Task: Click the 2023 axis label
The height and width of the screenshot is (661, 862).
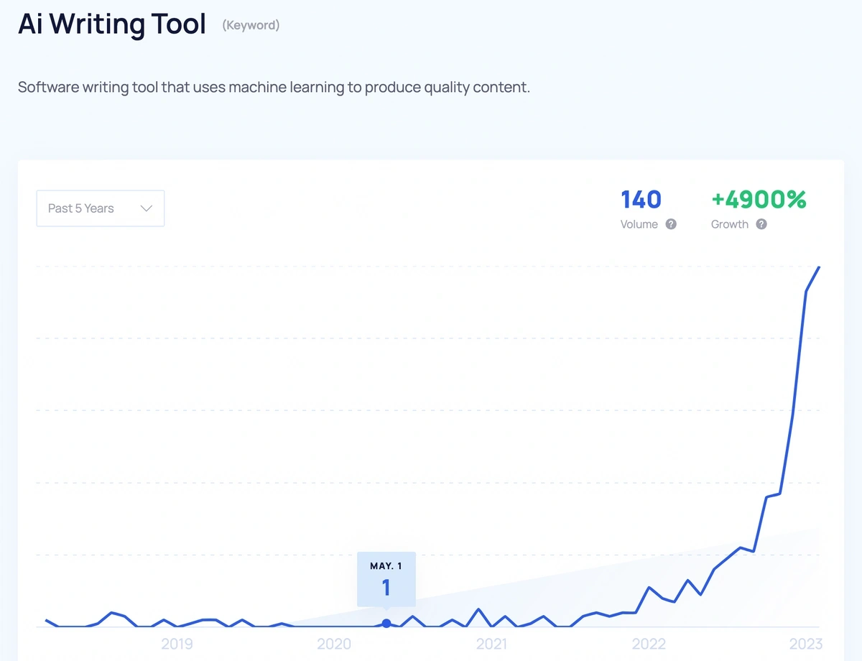Action: [x=805, y=644]
